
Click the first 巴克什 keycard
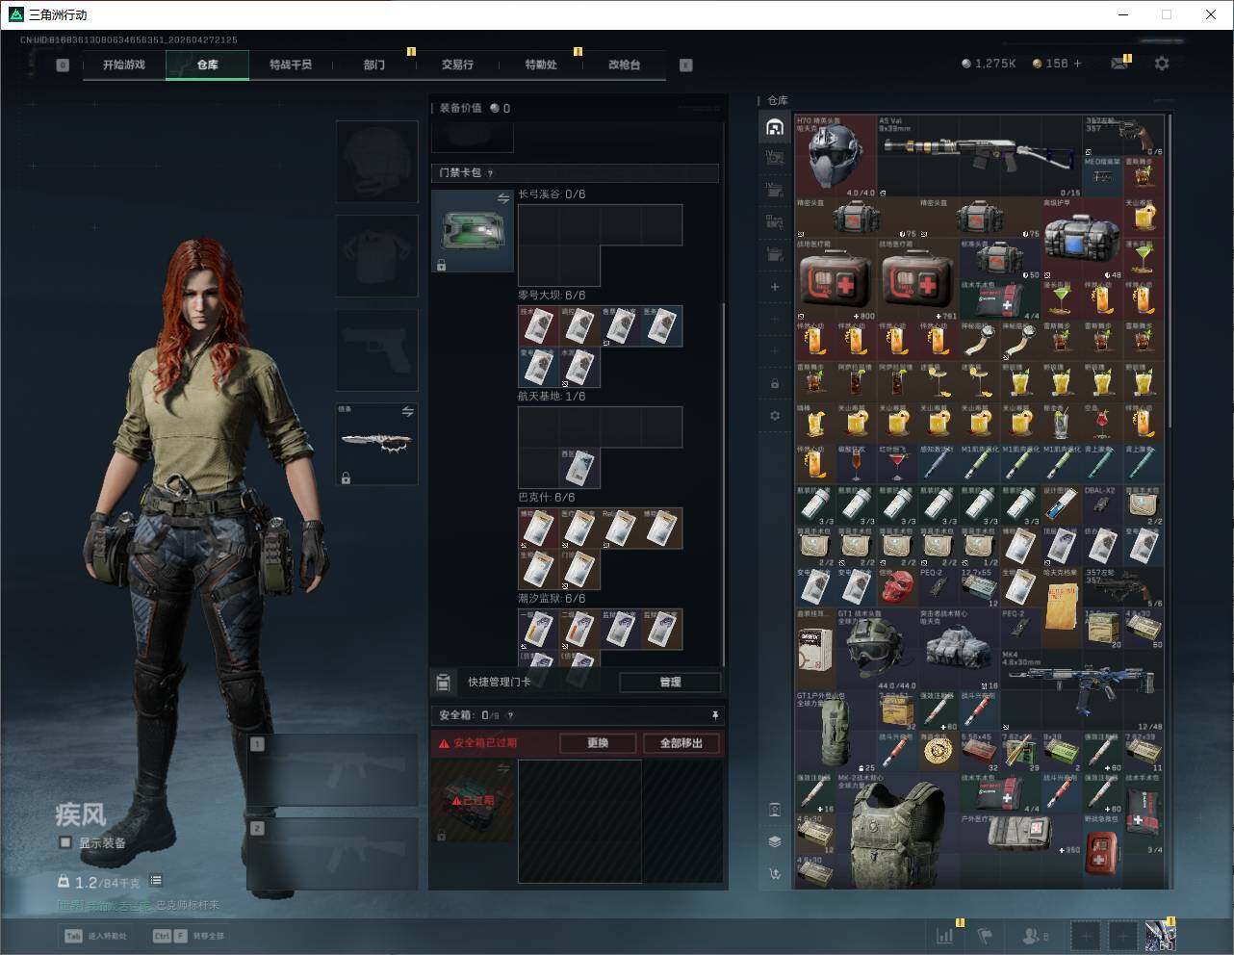point(539,529)
